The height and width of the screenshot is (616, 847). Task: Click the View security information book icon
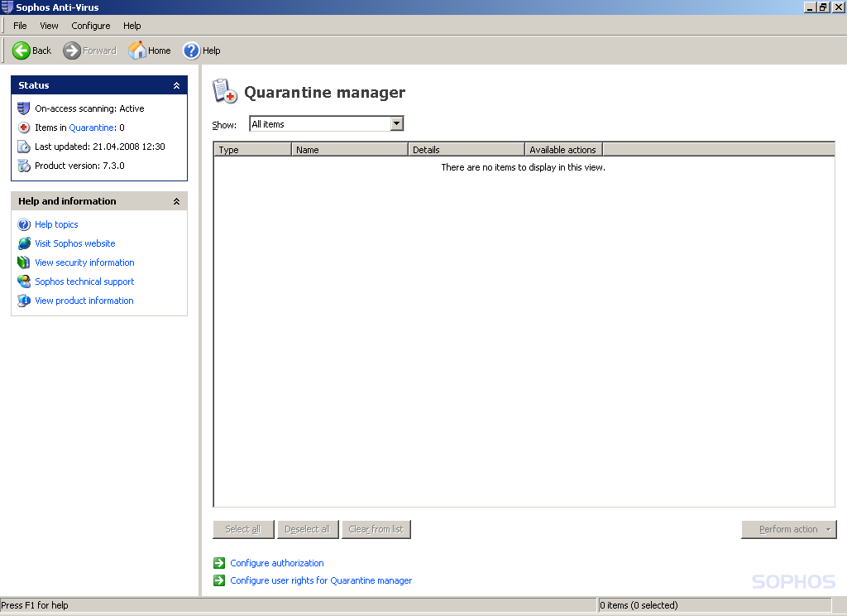pyautogui.click(x=24, y=262)
